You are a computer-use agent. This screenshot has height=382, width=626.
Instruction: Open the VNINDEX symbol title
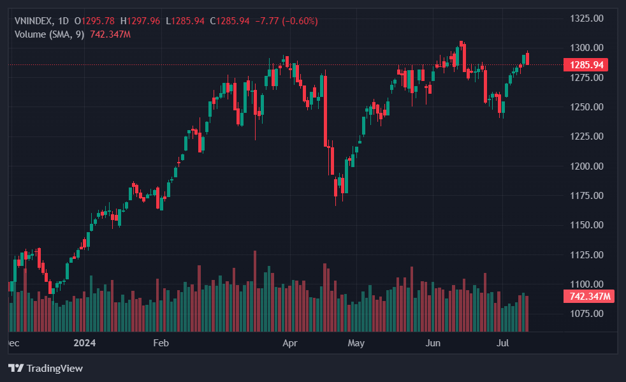point(34,21)
